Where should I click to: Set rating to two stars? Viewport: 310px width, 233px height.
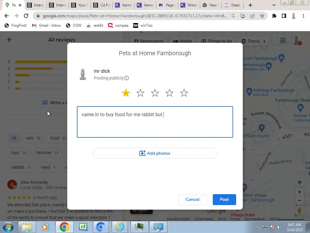[140, 93]
